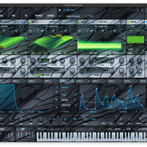Toggle OSC B enable switch
Viewport: 147px width, 147px height.
pos(30,22)
